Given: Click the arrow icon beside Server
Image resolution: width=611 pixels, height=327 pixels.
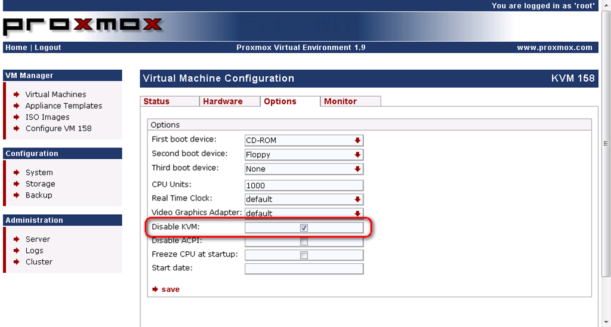Looking at the screenshot, I should point(16,239).
